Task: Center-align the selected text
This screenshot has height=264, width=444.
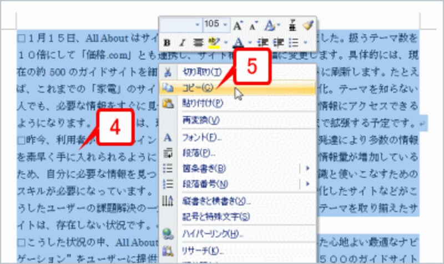Action: point(198,43)
